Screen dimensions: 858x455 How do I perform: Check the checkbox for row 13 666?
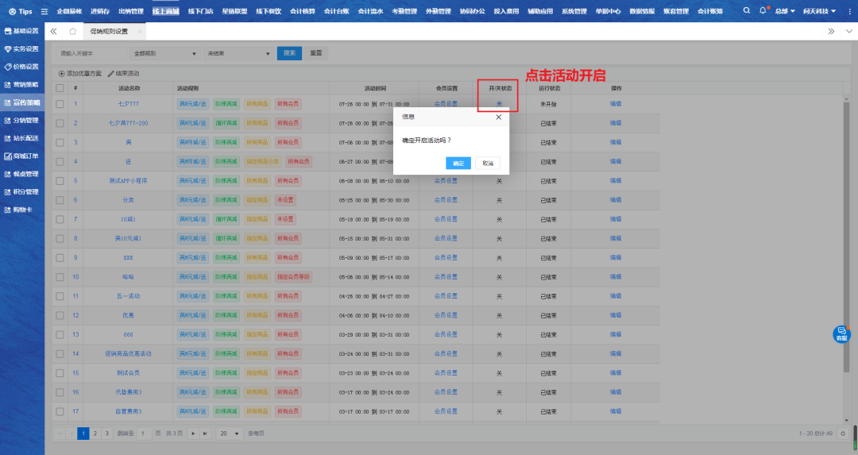(x=60, y=334)
